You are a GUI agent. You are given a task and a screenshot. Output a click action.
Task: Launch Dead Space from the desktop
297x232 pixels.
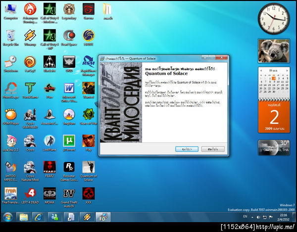(69, 38)
